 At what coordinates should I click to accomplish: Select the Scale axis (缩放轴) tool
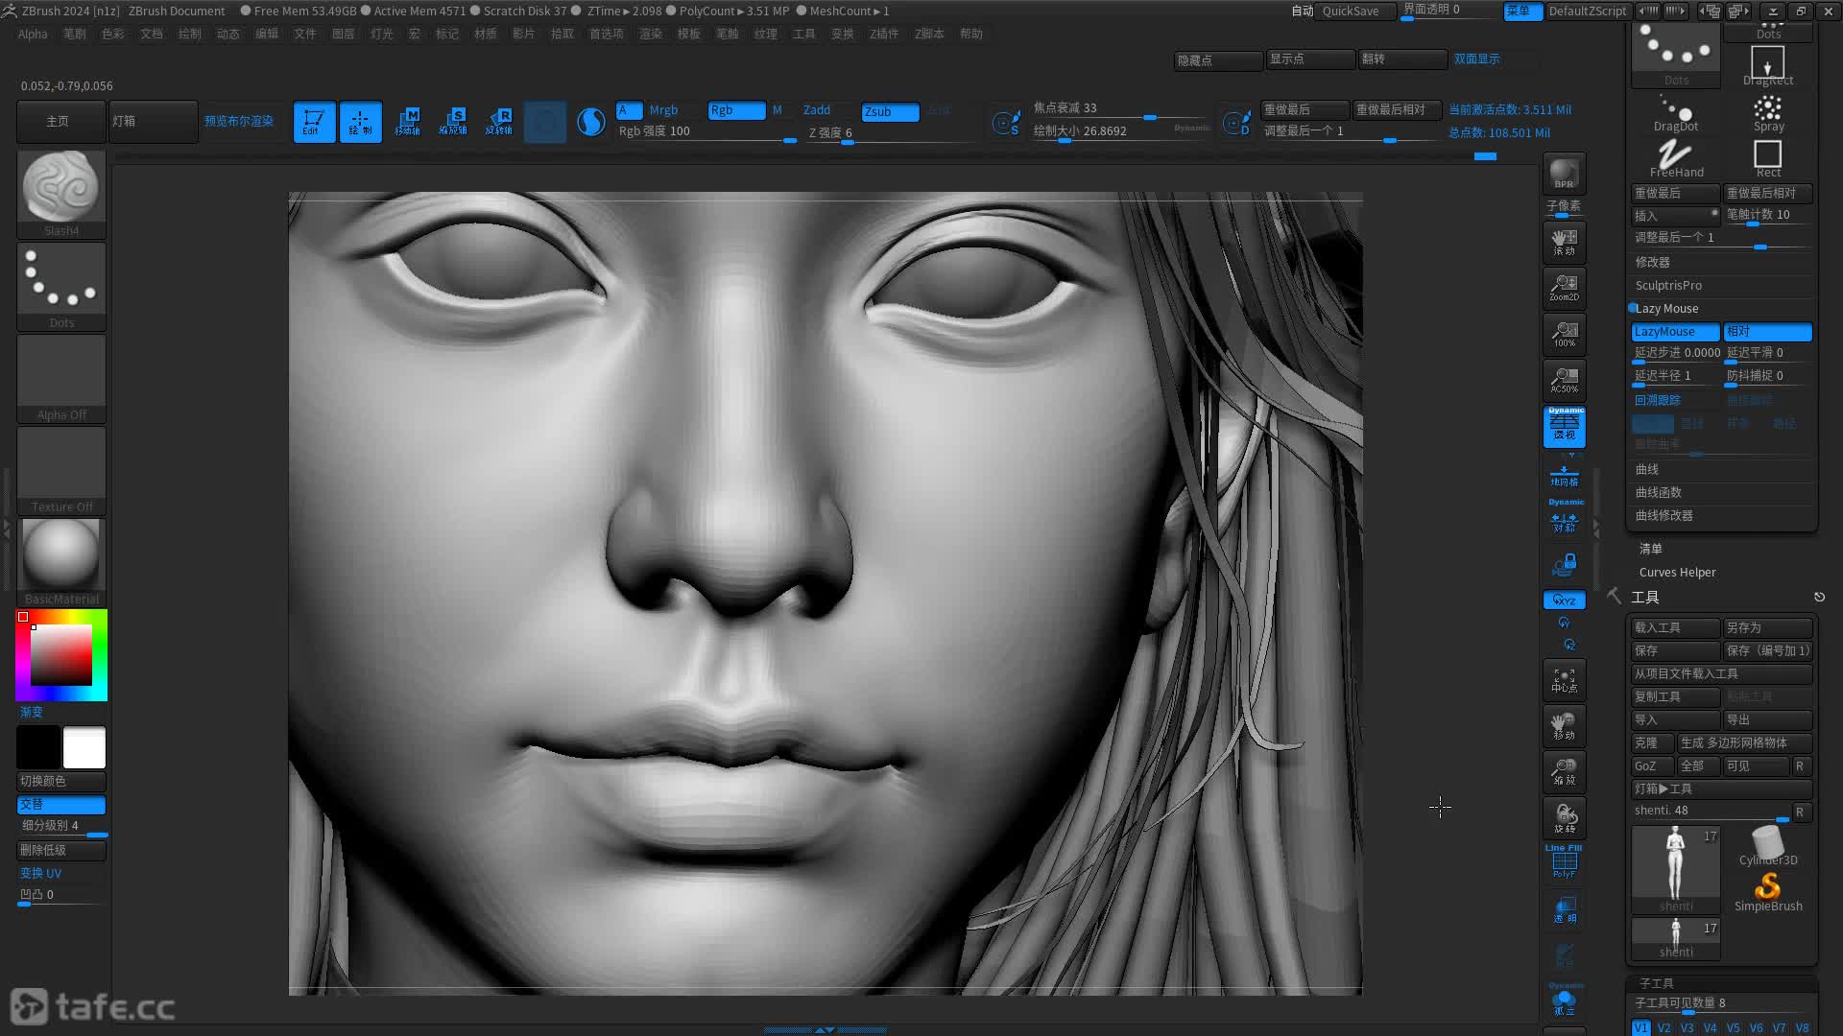coord(453,122)
